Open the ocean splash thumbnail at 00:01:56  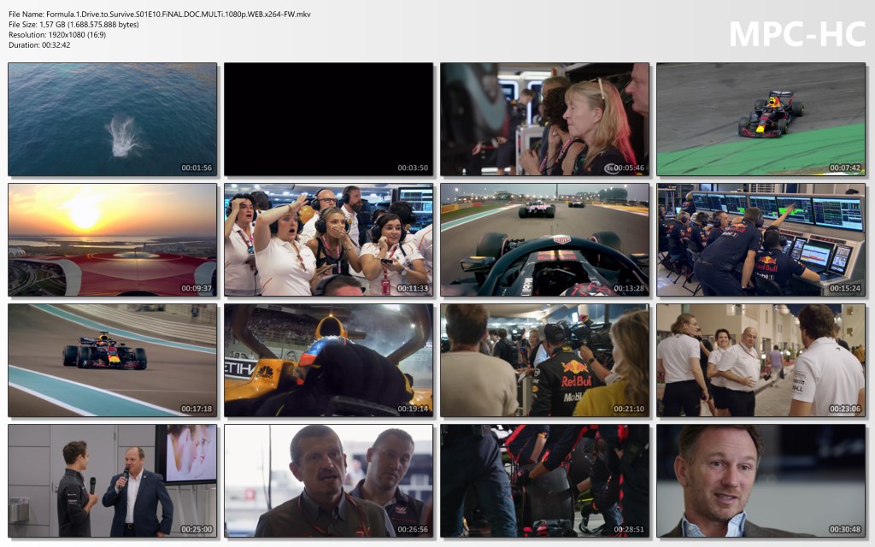point(113,119)
